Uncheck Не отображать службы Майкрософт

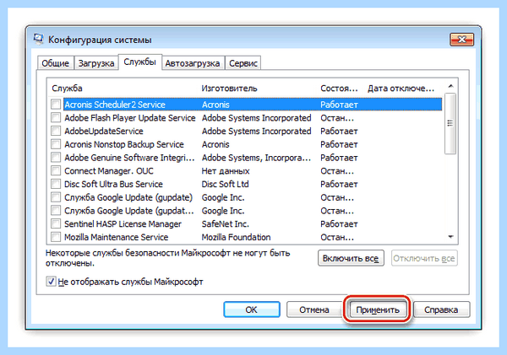(x=51, y=282)
